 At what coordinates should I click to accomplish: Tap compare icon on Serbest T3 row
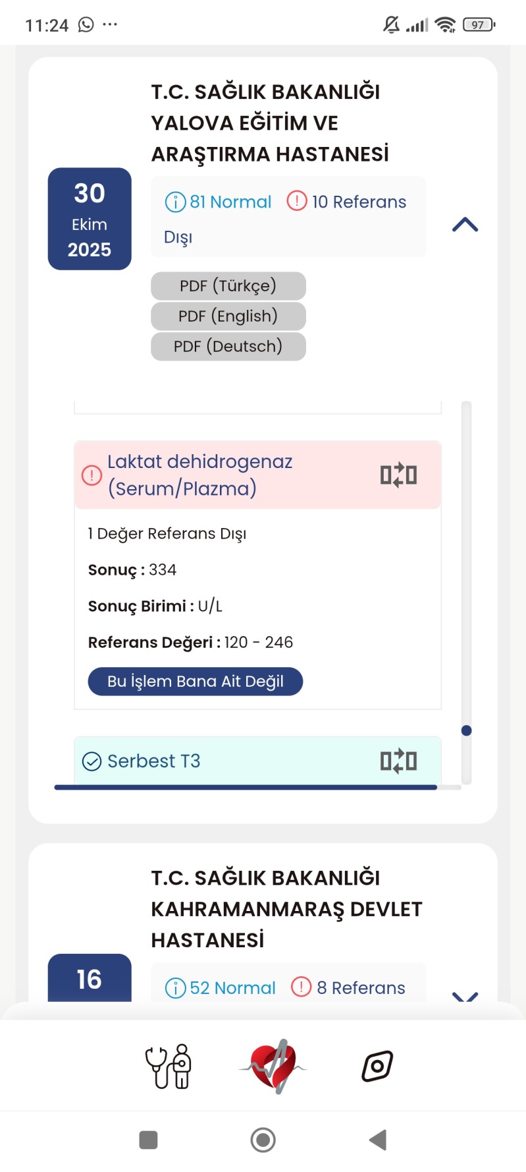point(398,761)
